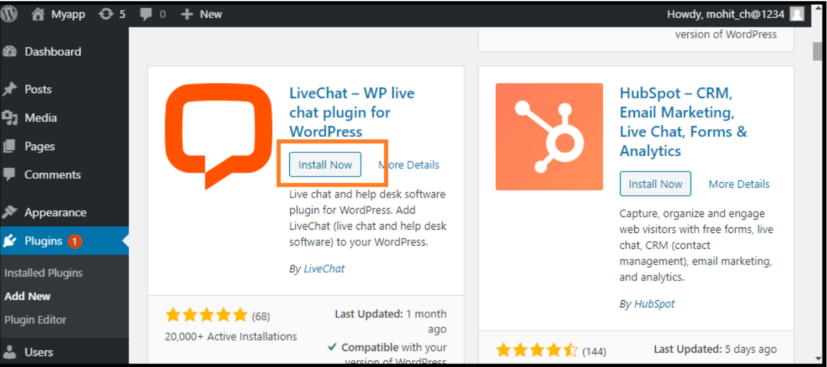Open More Details for HubSpot
This screenshot has height=367, width=827.
pyautogui.click(x=738, y=183)
